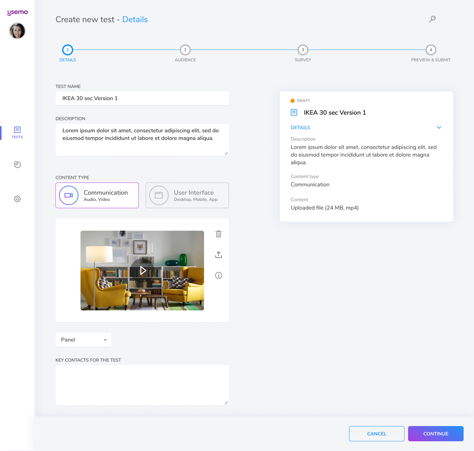Click the upload file icon
Screen dimensions: 474x451
pos(219,255)
